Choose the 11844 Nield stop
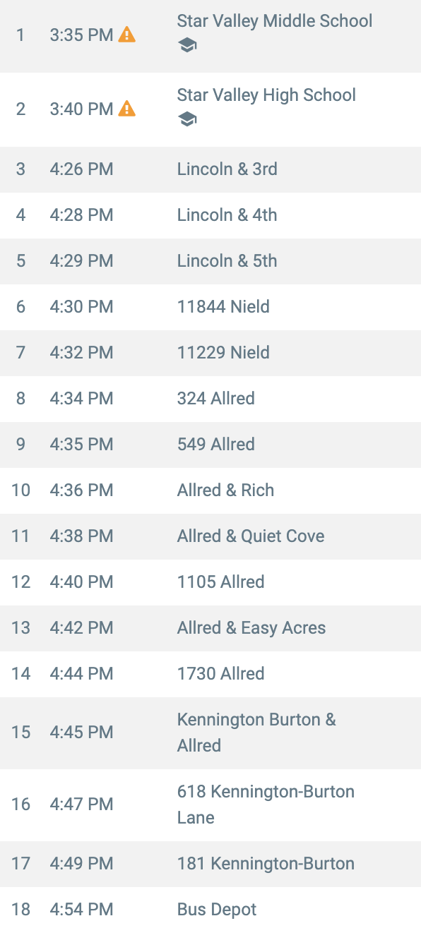Image resolution: width=421 pixels, height=940 pixels. (210, 307)
